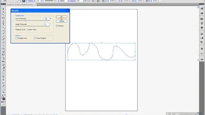Select the Line Segment tool
The width and height of the screenshot is (205, 115).
point(4,27)
